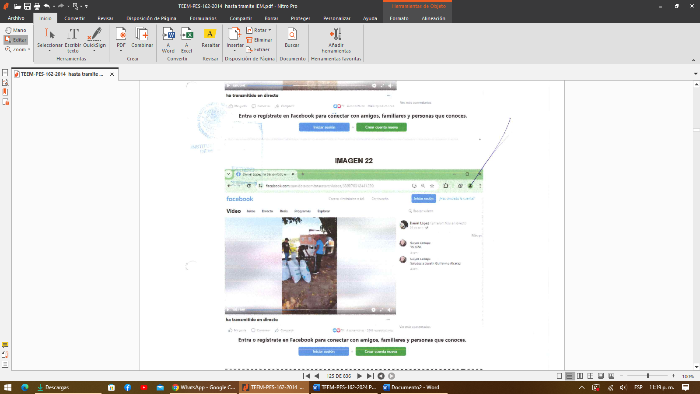
Task: Open the document tabs list dropdown
Action: pyautogui.click(x=696, y=74)
